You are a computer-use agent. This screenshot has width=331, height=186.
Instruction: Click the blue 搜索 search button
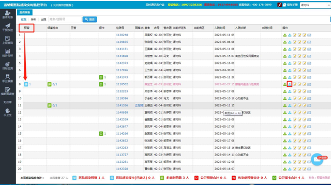89,20
